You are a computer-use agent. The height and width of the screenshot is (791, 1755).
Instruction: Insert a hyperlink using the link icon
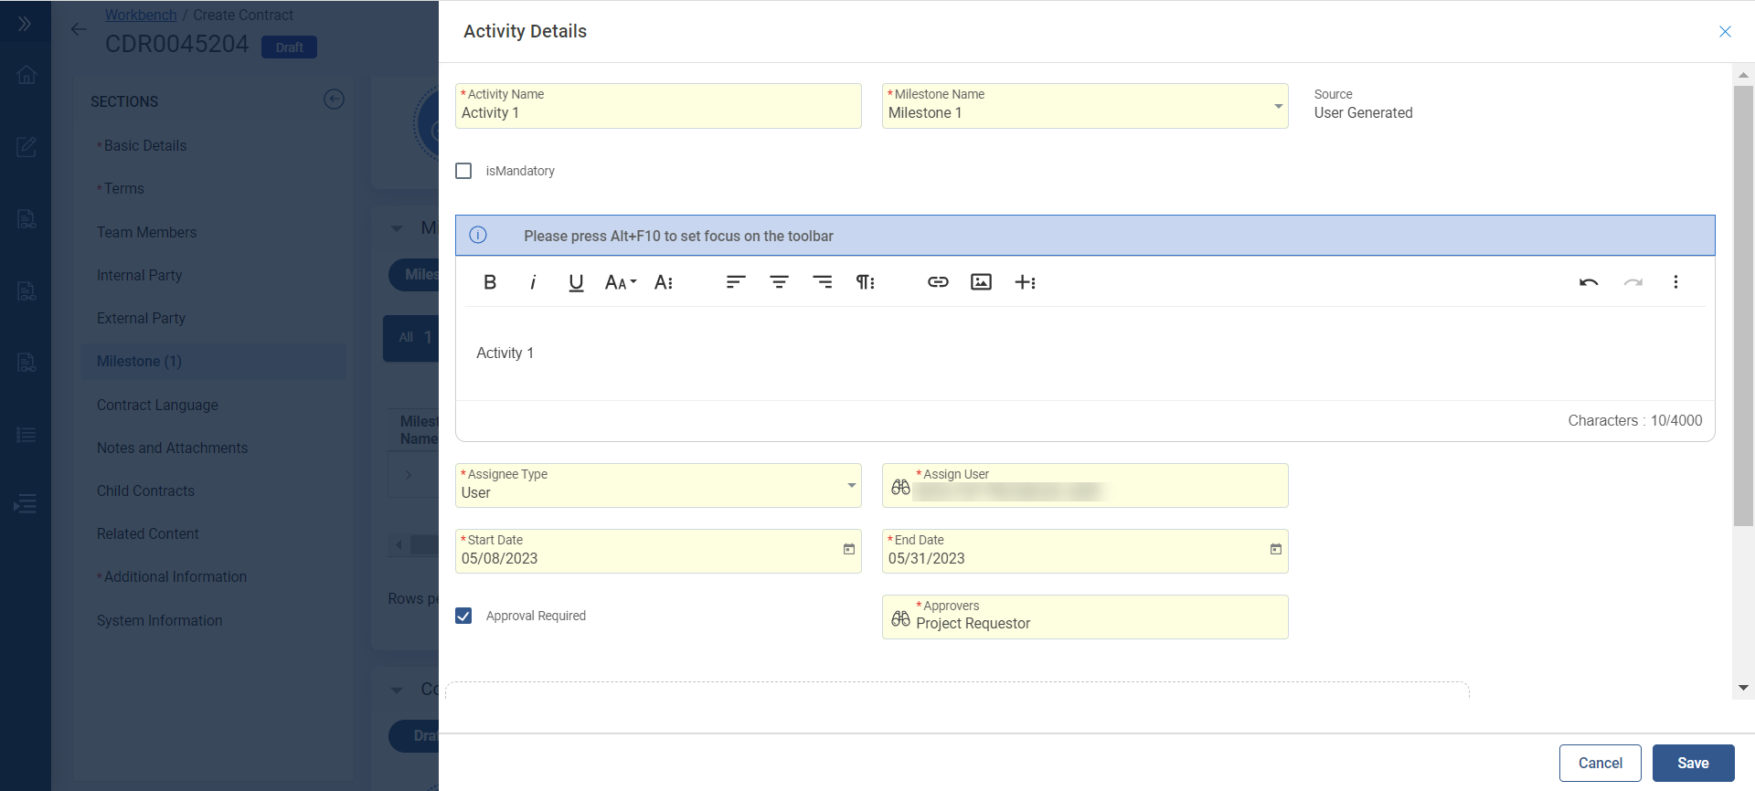[x=938, y=282]
